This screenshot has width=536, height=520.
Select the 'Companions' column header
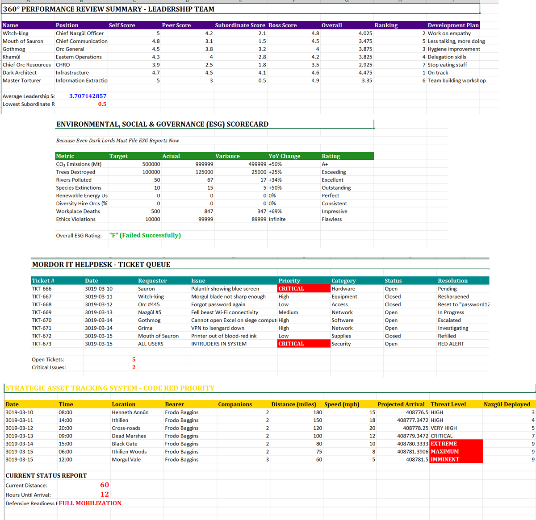[x=243, y=404]
